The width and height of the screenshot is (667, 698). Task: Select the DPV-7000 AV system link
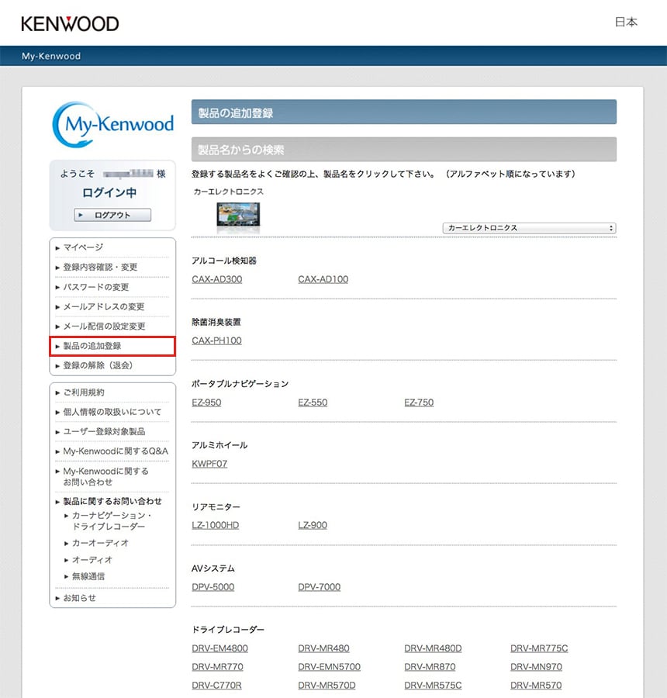click(x=319, y=587)
